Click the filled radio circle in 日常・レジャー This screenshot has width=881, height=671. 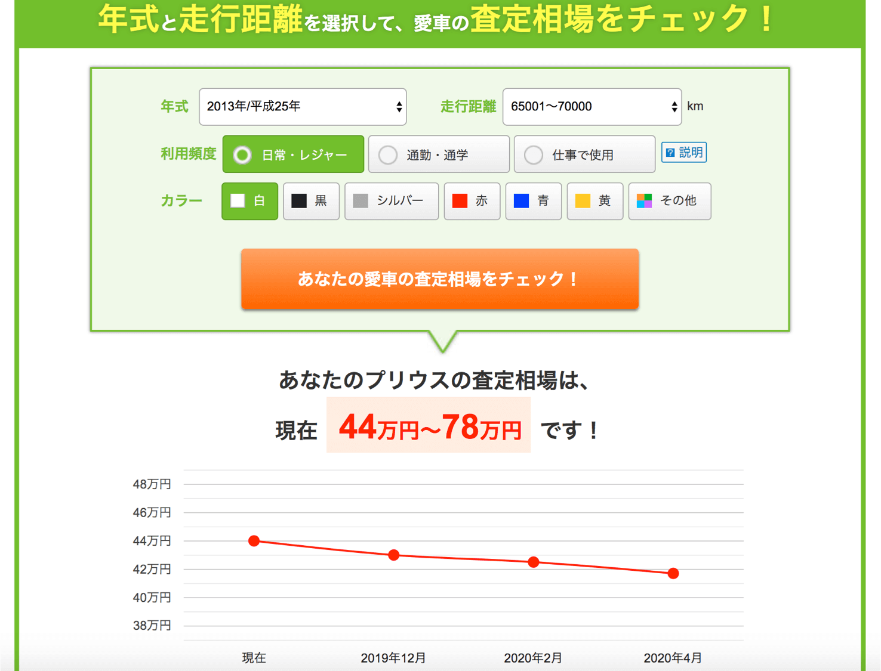click(242, 154)
